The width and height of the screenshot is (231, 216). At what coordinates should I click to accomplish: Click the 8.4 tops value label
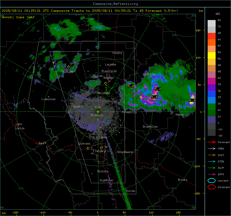tap(192, 100)
